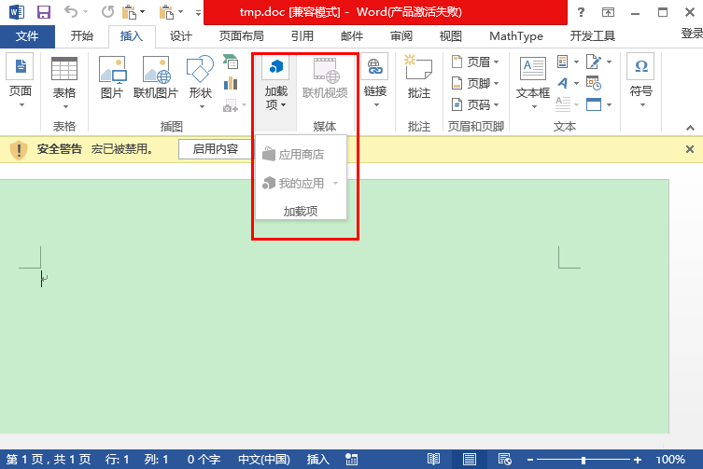Click the Drop Cap icon
Image resolution: width=703 pixels, height=469 pixels.
[x=563, y=104]
